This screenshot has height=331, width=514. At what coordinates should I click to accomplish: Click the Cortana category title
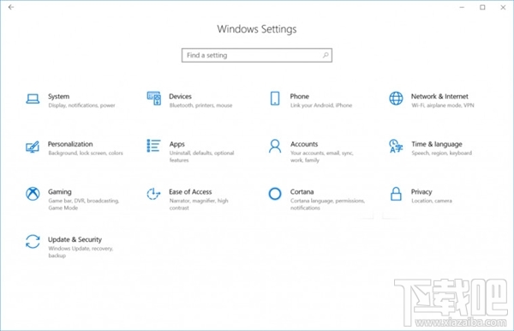coord(302,192)
